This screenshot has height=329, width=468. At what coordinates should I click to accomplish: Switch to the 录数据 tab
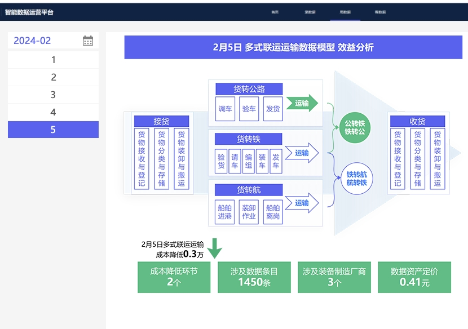pyautogui.click(x=310, y=12)
